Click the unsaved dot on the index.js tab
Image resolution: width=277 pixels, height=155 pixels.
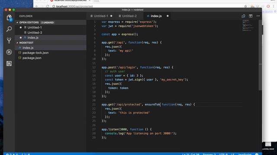click(167, 16)
